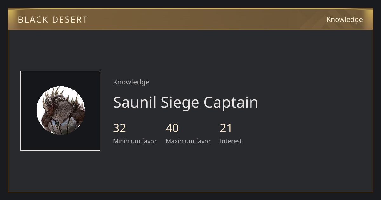Click the word Siege in title
Image resolution: width=381 pixels, height=200 pixels.
pyautogui.click(x=180, y=102)
